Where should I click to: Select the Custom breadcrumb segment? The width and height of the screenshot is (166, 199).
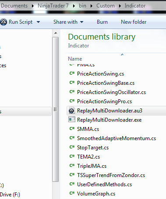[x=106, y=6]
